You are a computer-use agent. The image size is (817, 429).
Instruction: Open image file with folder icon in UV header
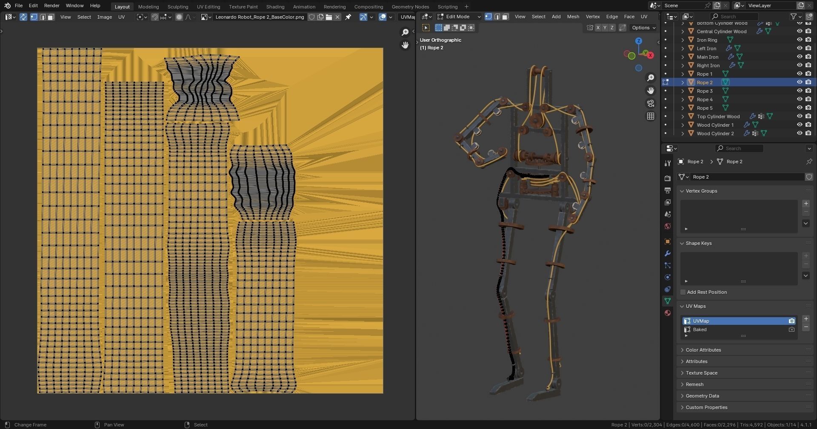tap(329, 17)
